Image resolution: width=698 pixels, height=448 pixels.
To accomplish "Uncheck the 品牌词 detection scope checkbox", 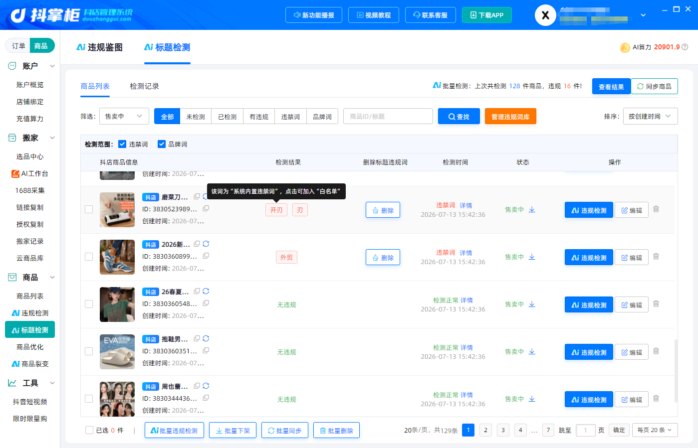I will (x=162, y=144).
